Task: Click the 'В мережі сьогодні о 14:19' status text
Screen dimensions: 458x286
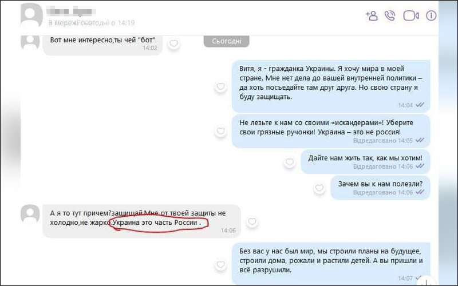Action: (x=92, y=23)
